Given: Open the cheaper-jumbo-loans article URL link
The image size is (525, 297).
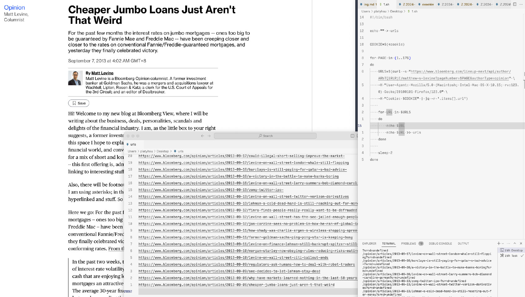Looking at the screenshot, I should tap(236, 285).
